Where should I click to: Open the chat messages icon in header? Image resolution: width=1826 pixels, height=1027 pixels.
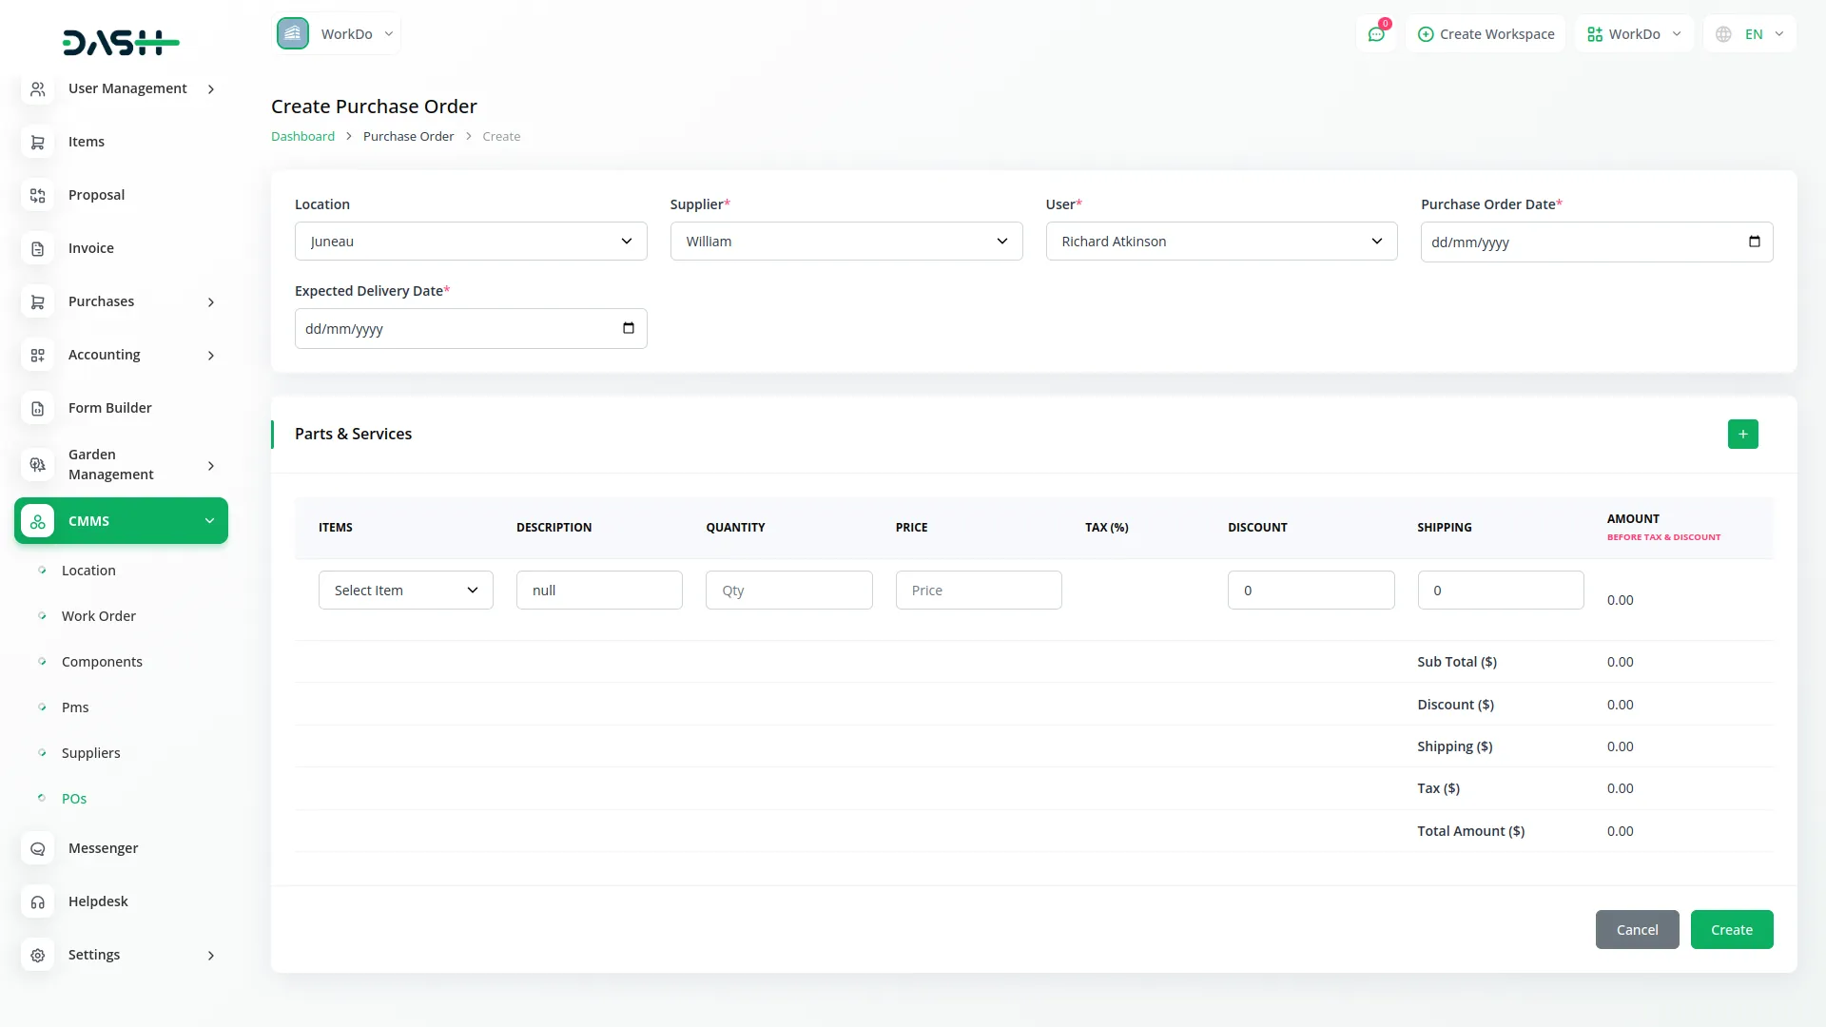tap(1376, 34)
